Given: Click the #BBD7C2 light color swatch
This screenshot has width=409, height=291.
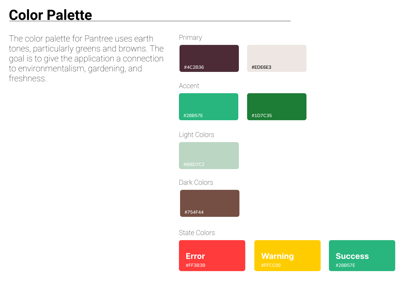Looking at the screenshot, I should pos(209,155).
